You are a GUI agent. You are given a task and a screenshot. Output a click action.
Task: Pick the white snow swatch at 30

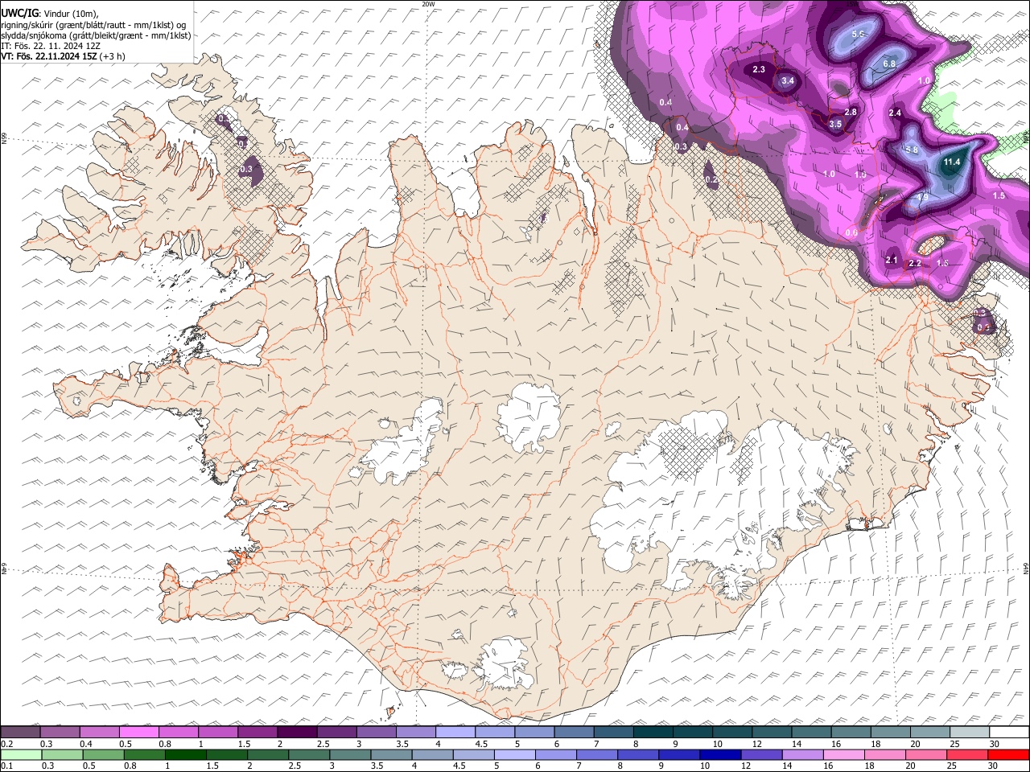[x=1009, y=733]
